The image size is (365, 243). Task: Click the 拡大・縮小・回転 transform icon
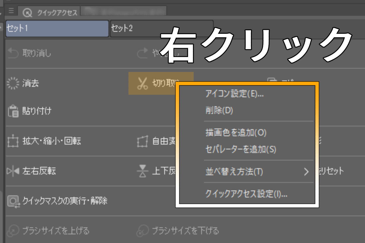(x=13, y=142)
